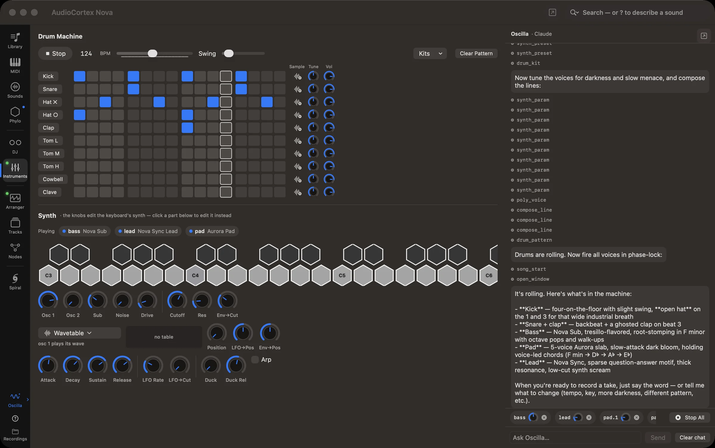Toggle the first Tom L step on
Image resolution: width=715 pixels, height=448 pixels.
pos(80,141)
